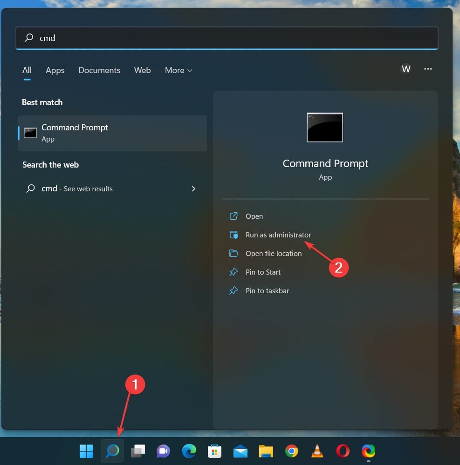Select the Command Prompt best match result
Viewport: 460px width, 465px height.
(112, 133)
